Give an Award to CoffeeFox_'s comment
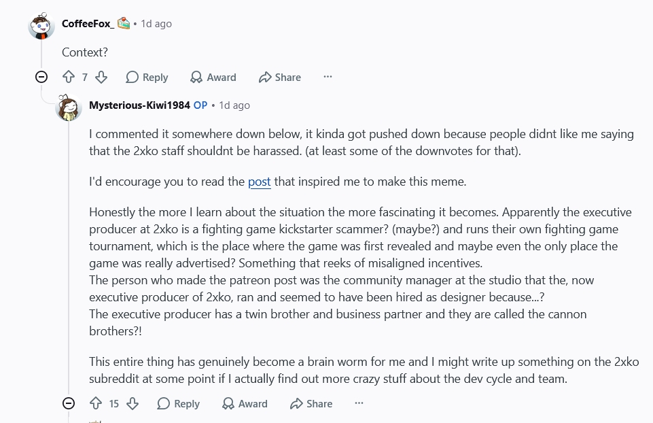 (213, 77)
